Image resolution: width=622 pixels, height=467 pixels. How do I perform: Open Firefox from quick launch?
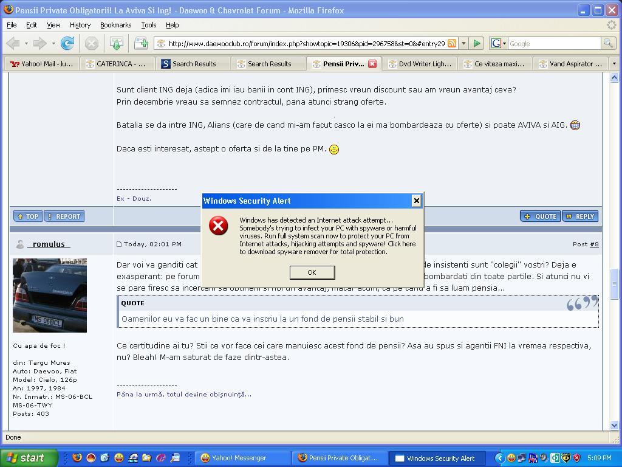[77, 457]
